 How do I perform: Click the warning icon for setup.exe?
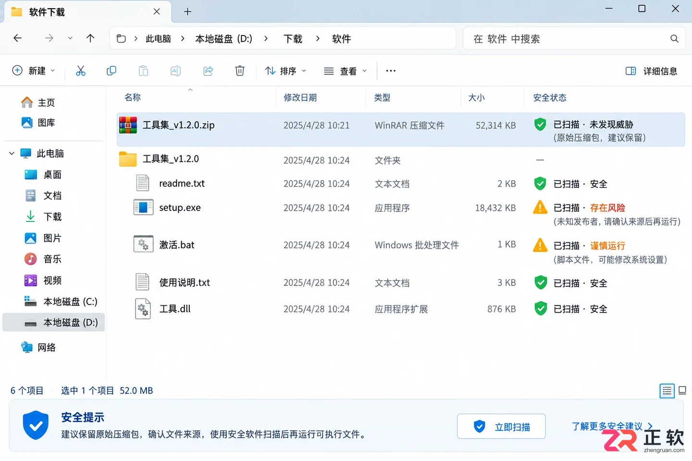(540, 207)
